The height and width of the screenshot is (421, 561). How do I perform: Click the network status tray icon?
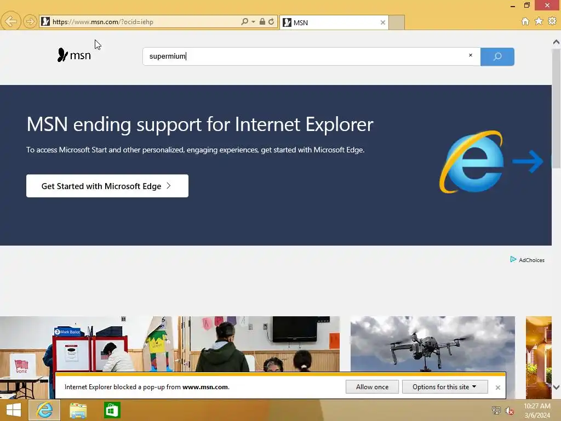[x=496, y=410]
